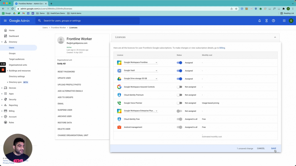Click the Rules sidebar icon
Viewport: 296px width, 166px height.
(5, 122)
